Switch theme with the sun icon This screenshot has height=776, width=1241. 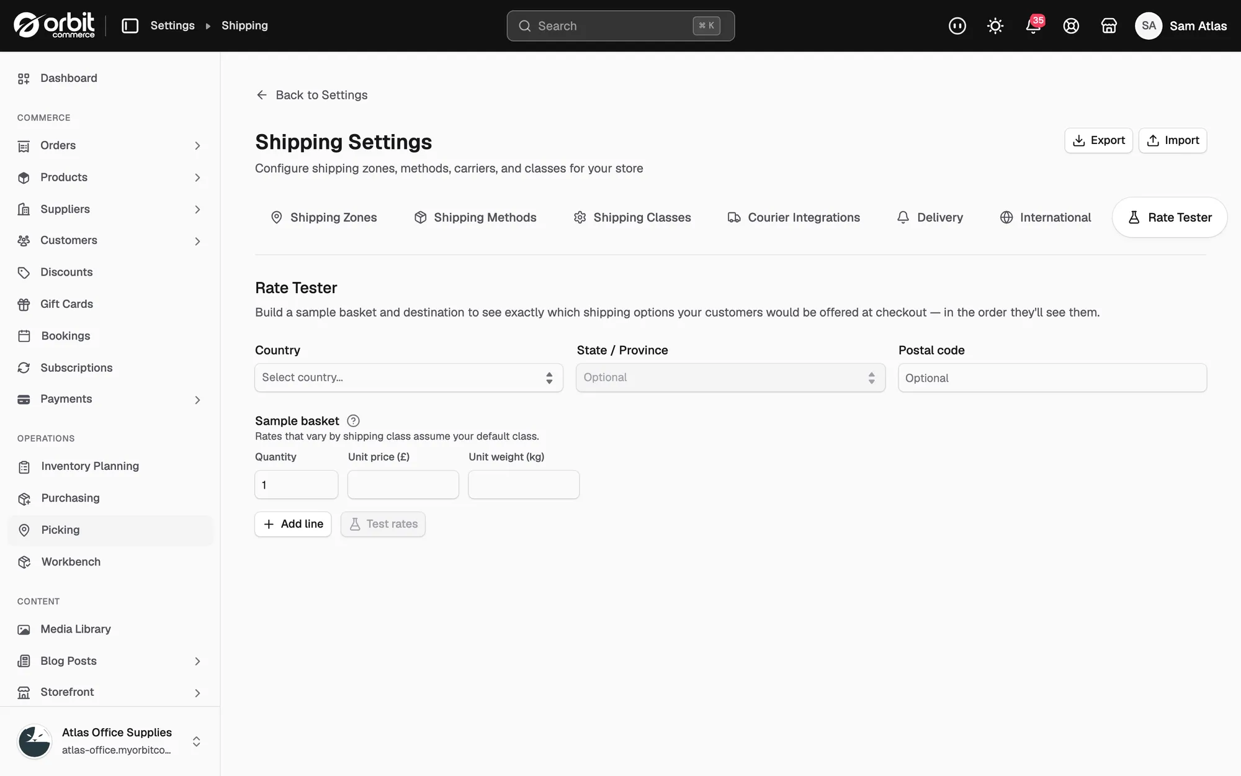[x=995, y=25]
